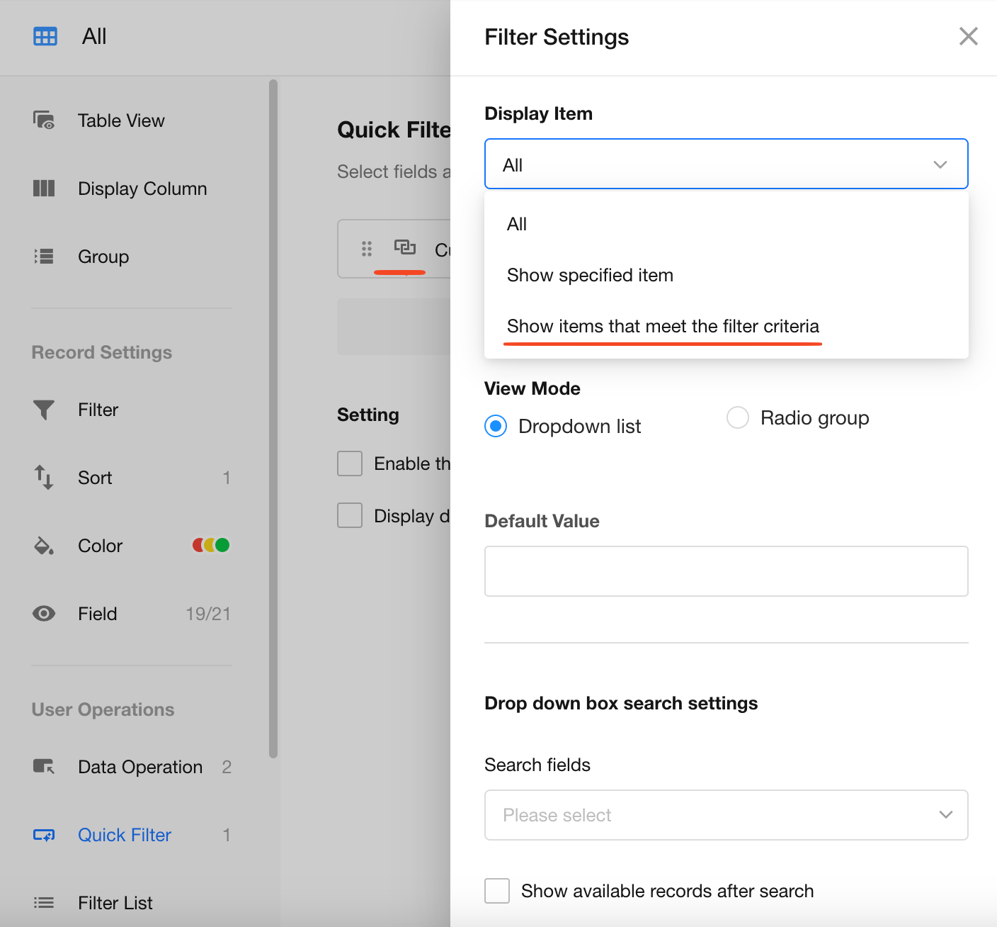Click the Filter funnel icon
This screenshot has height=927, width=997.
click(44, 410)
